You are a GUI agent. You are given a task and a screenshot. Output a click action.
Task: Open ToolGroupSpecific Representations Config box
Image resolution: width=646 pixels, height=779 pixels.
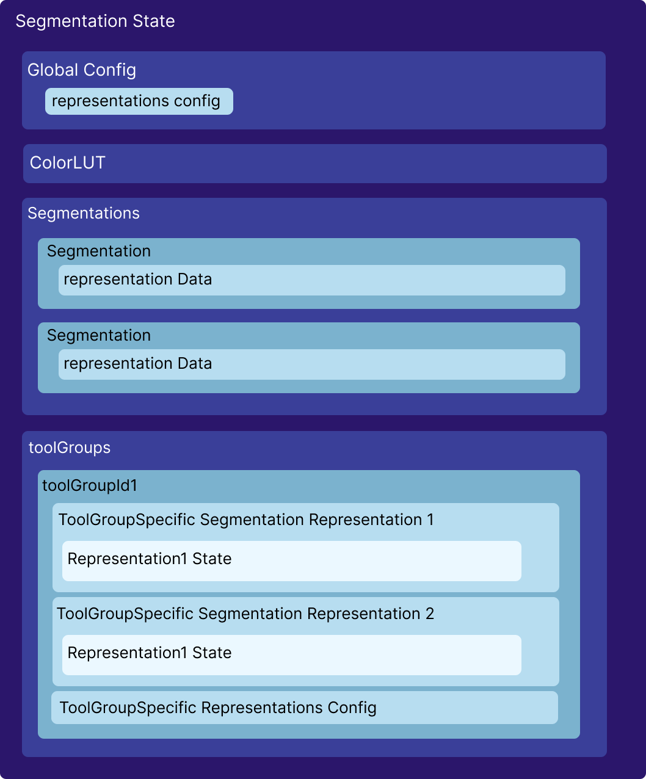coord(304,708)
